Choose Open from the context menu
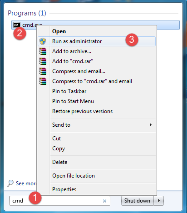187x213 pixels. pyautogui.click(x=97, y=31)
